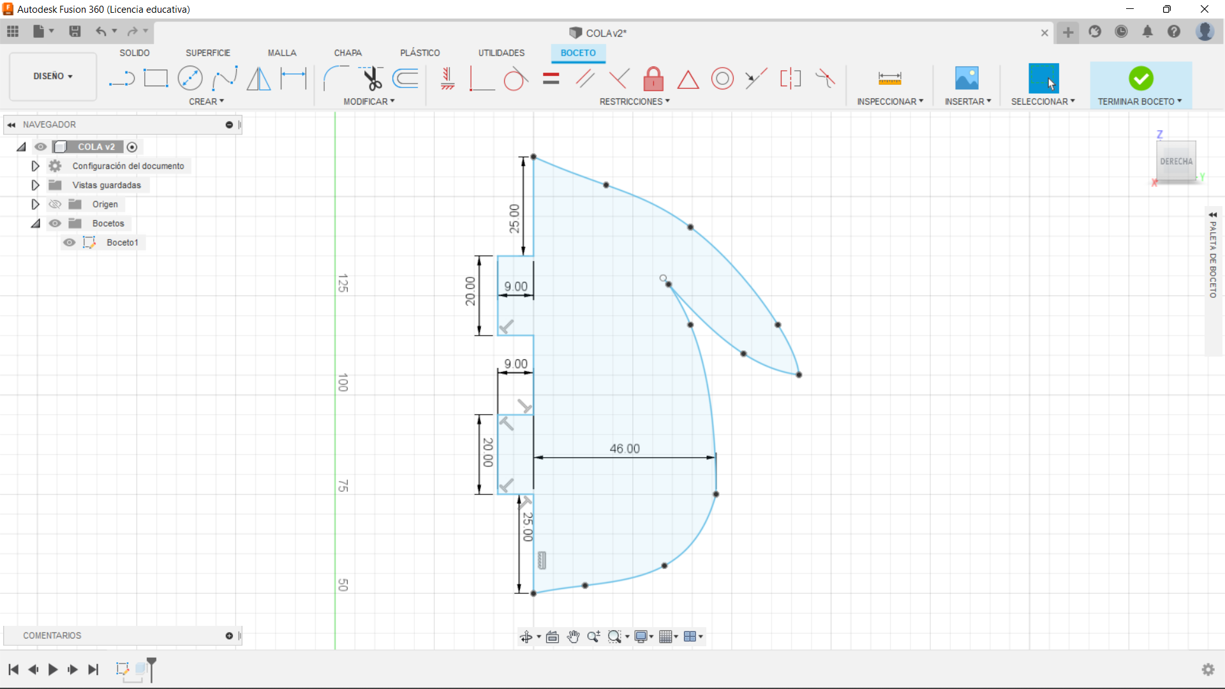The height and width of the screenshot is (689, 1225).
Task: Switch to the SUPERFICIE tab
Action: point(208,53)
